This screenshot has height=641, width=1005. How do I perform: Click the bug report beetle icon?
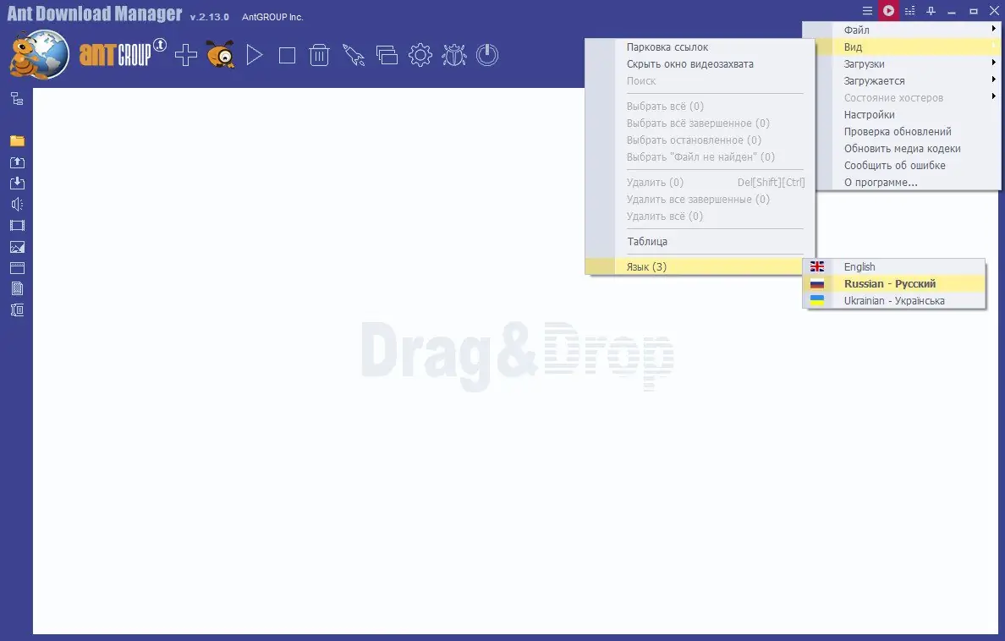(x=453, y=55)
